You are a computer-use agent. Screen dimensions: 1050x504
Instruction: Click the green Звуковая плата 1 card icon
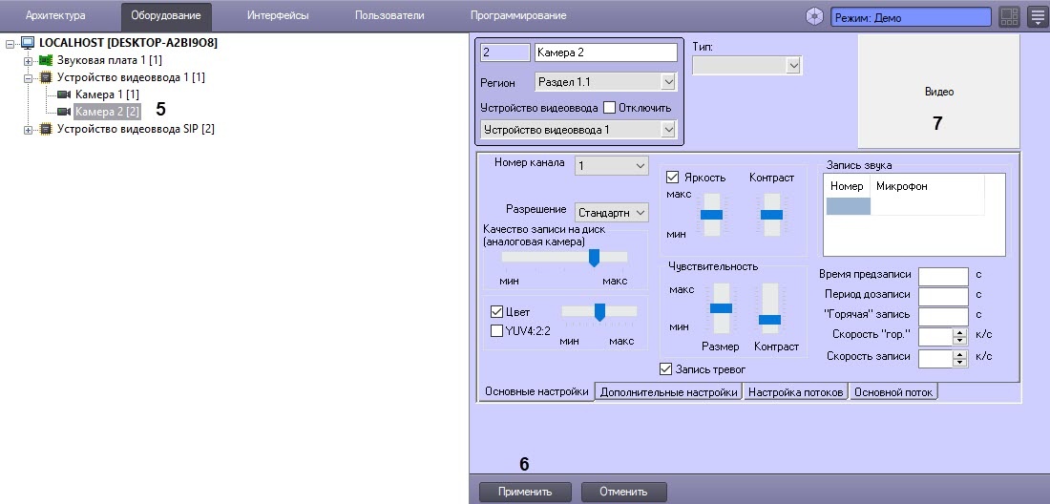coord(46,60)
